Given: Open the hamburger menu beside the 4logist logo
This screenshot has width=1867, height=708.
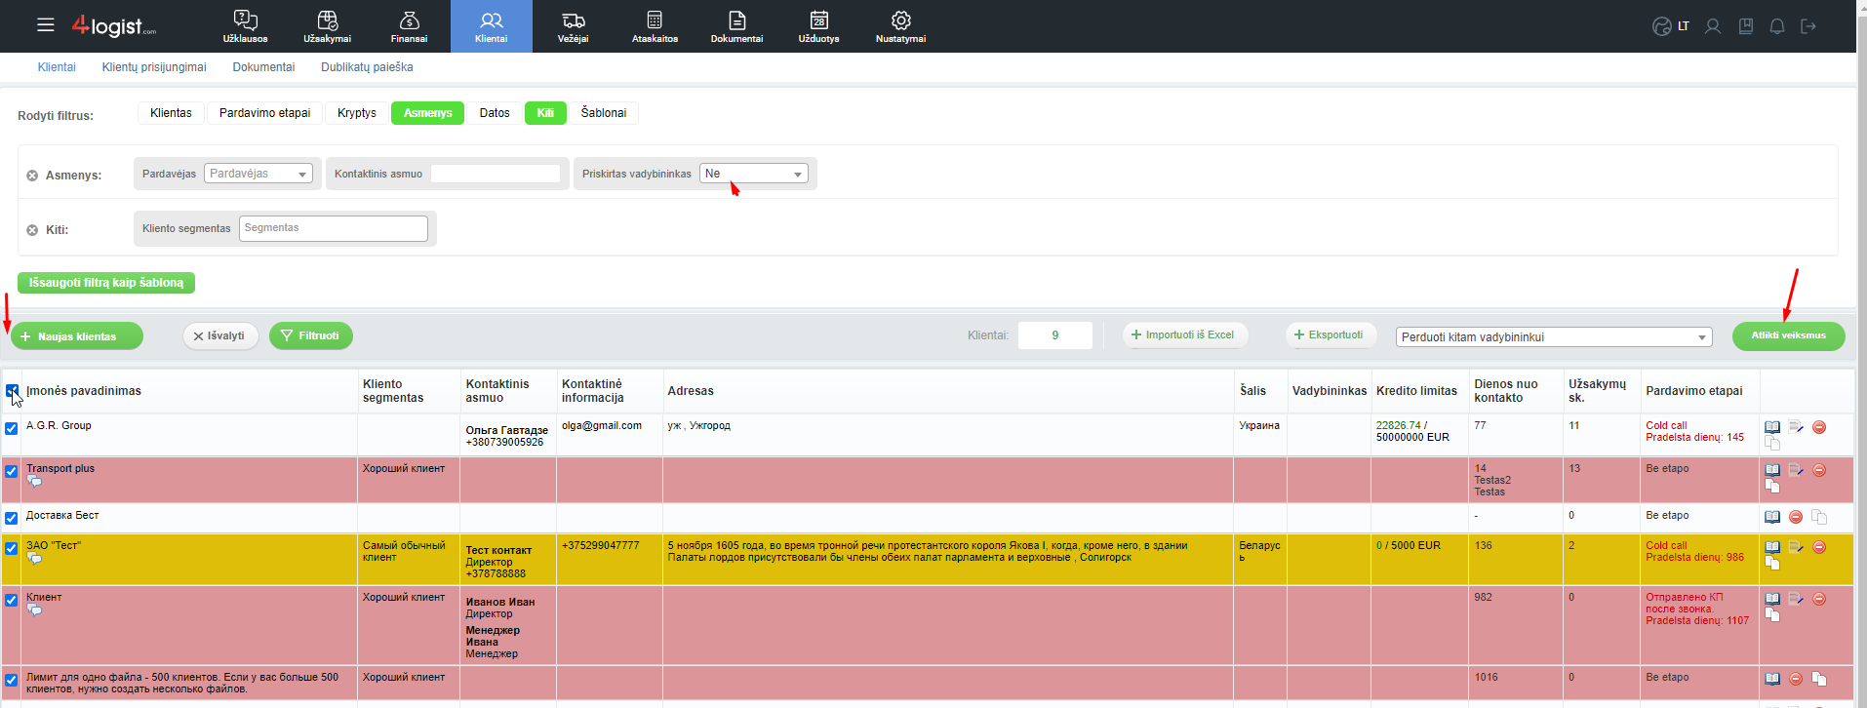Looking at the screenshot, I should (x=46, y=24).
